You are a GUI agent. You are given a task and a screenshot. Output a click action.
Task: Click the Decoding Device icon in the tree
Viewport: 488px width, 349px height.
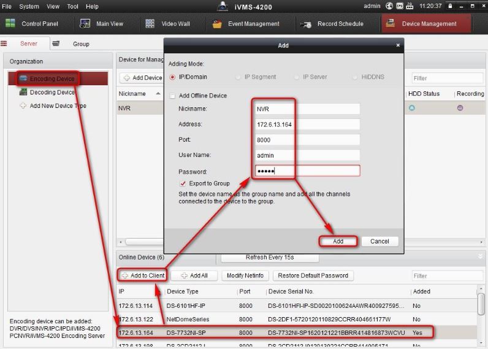(x=23, y=92)
